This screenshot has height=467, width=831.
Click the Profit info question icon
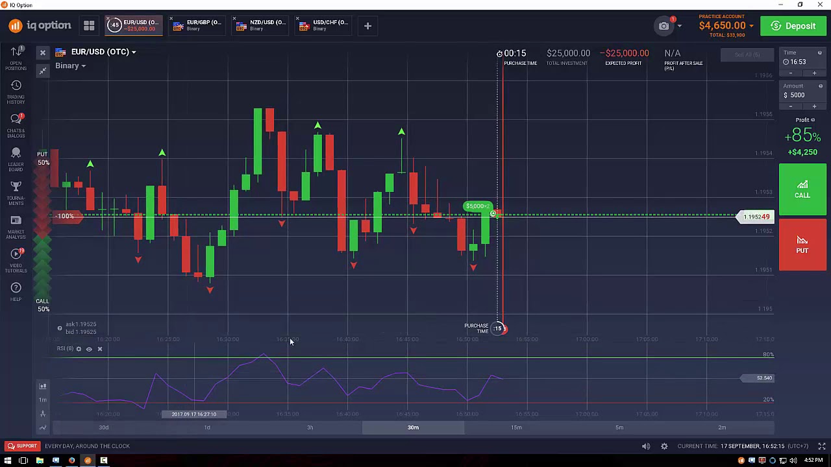pyautogui.click(x=813, y=120)
